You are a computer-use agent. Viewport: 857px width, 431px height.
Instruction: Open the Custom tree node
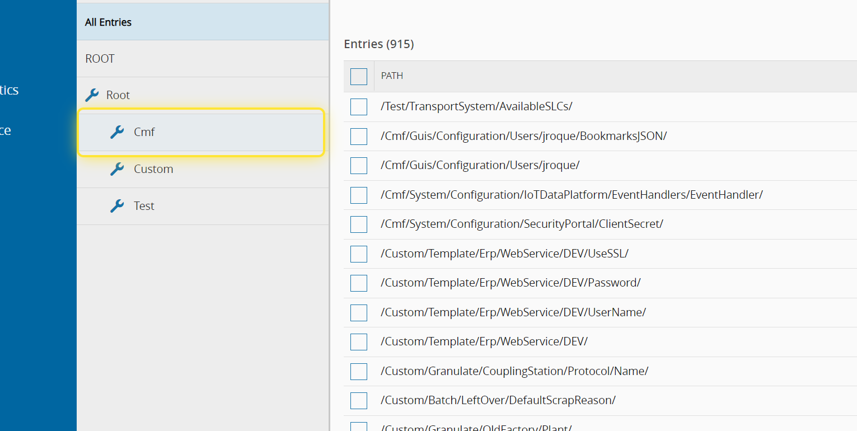point(153,169)
